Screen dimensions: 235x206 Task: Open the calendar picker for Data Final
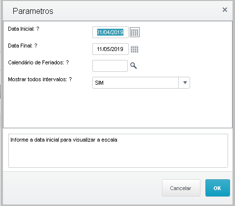pos(134,49)
